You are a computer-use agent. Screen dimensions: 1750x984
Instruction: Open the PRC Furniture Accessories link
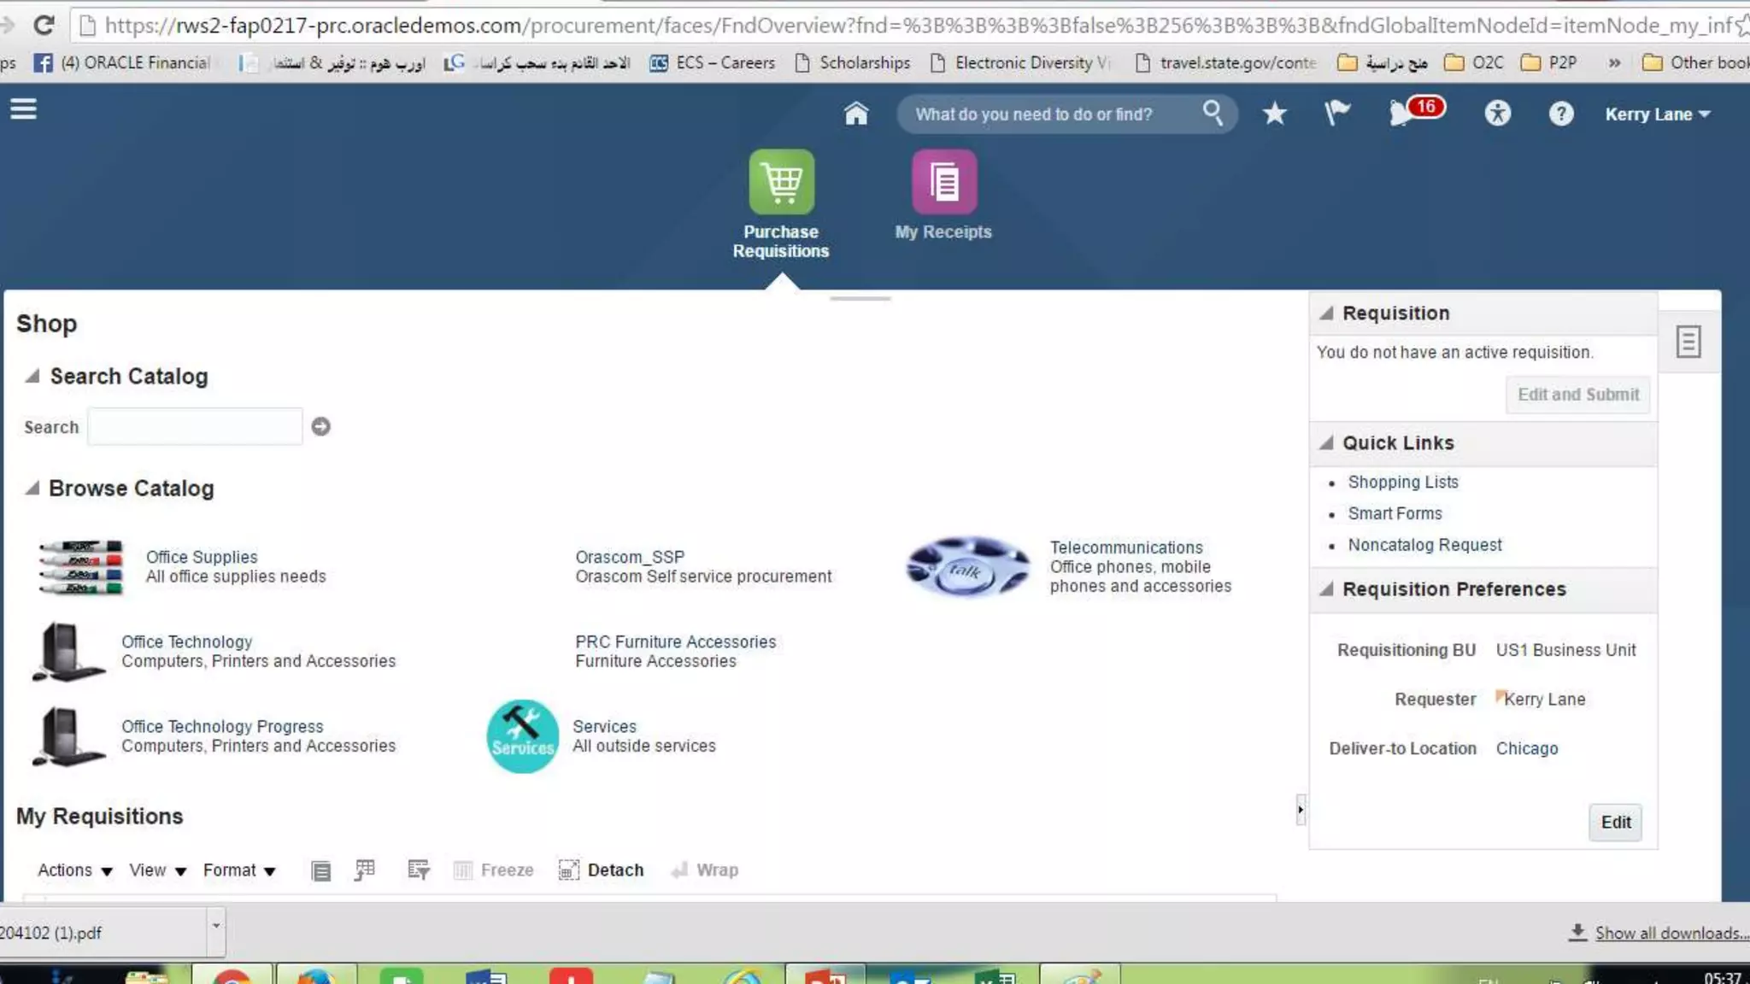(x=675, y=641)
